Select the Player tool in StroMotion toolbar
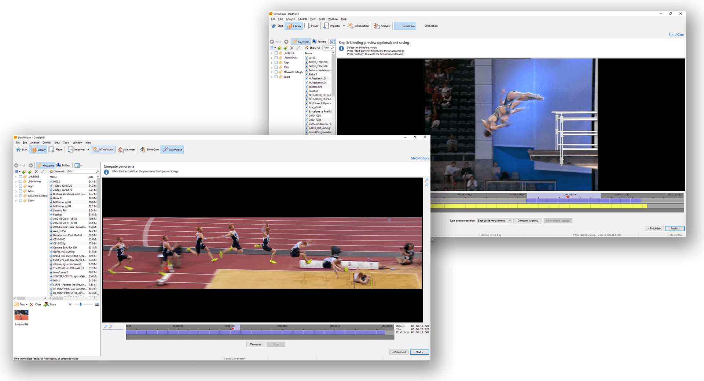704x381 pixels. 56,149
